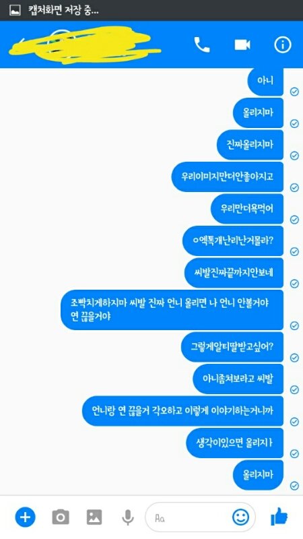Open conversation info with the circled i
The image size is (303, 539).
[x=282, y=44]
